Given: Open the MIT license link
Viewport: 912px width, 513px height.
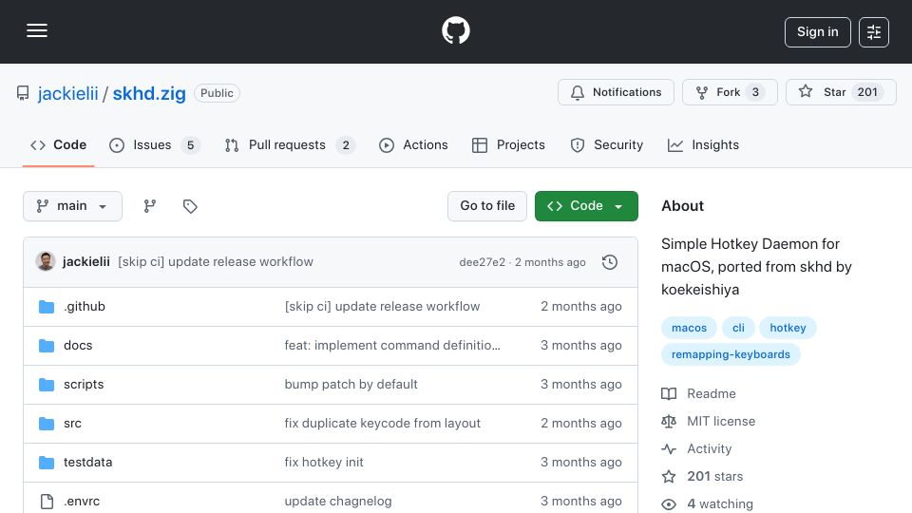Looking at the screenshot, I should pyautogui.click(x=721, y=421).
